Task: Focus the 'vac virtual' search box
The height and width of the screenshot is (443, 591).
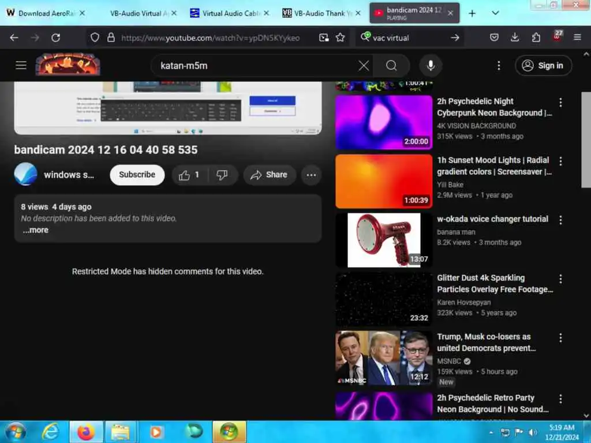Action: click(x=409, y=37)
